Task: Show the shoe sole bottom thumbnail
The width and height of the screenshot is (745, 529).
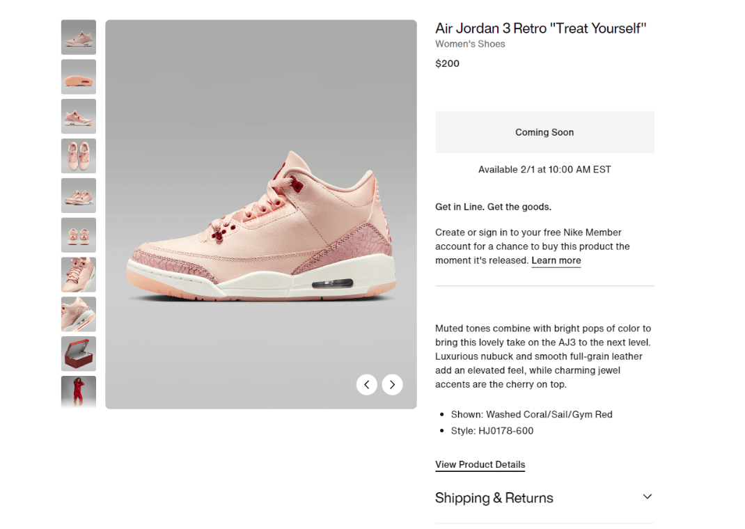Action: (79, 77)
